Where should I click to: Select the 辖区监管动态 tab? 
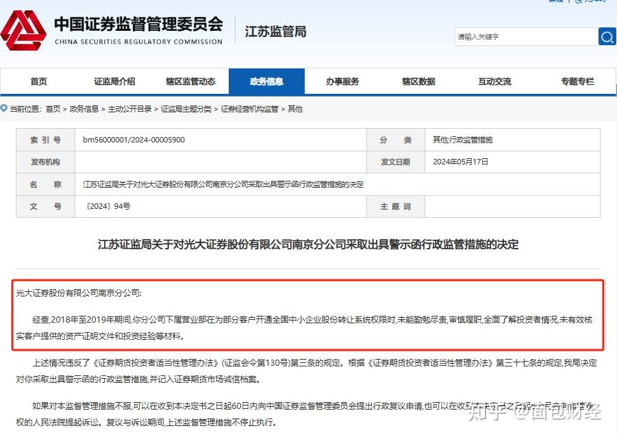coord(190,81)
